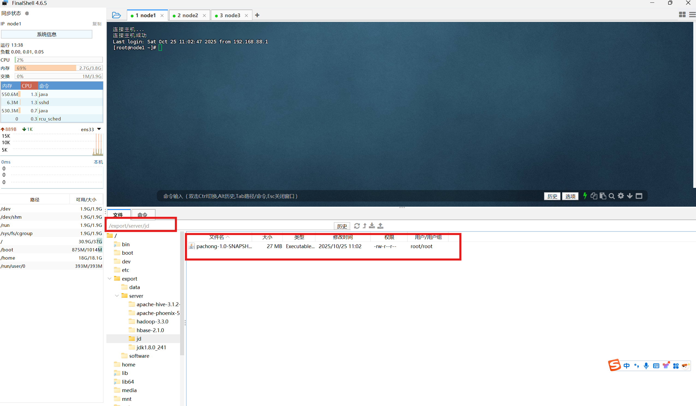696x406 pixels.
Task: Click the paste clipboard icon in command bar
Action: pos(603,196)
